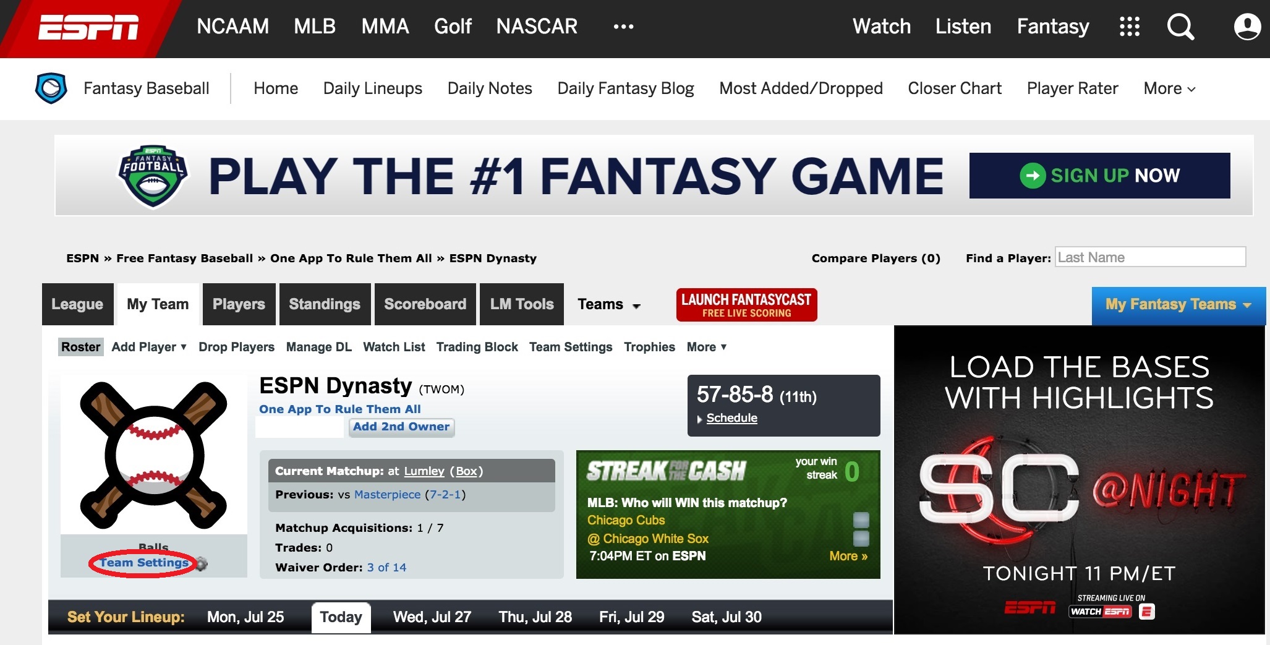Open MMA in the top navigation
Viewport: 1270px width, 645px height.
pyautogui.click(x=385, y=27)
